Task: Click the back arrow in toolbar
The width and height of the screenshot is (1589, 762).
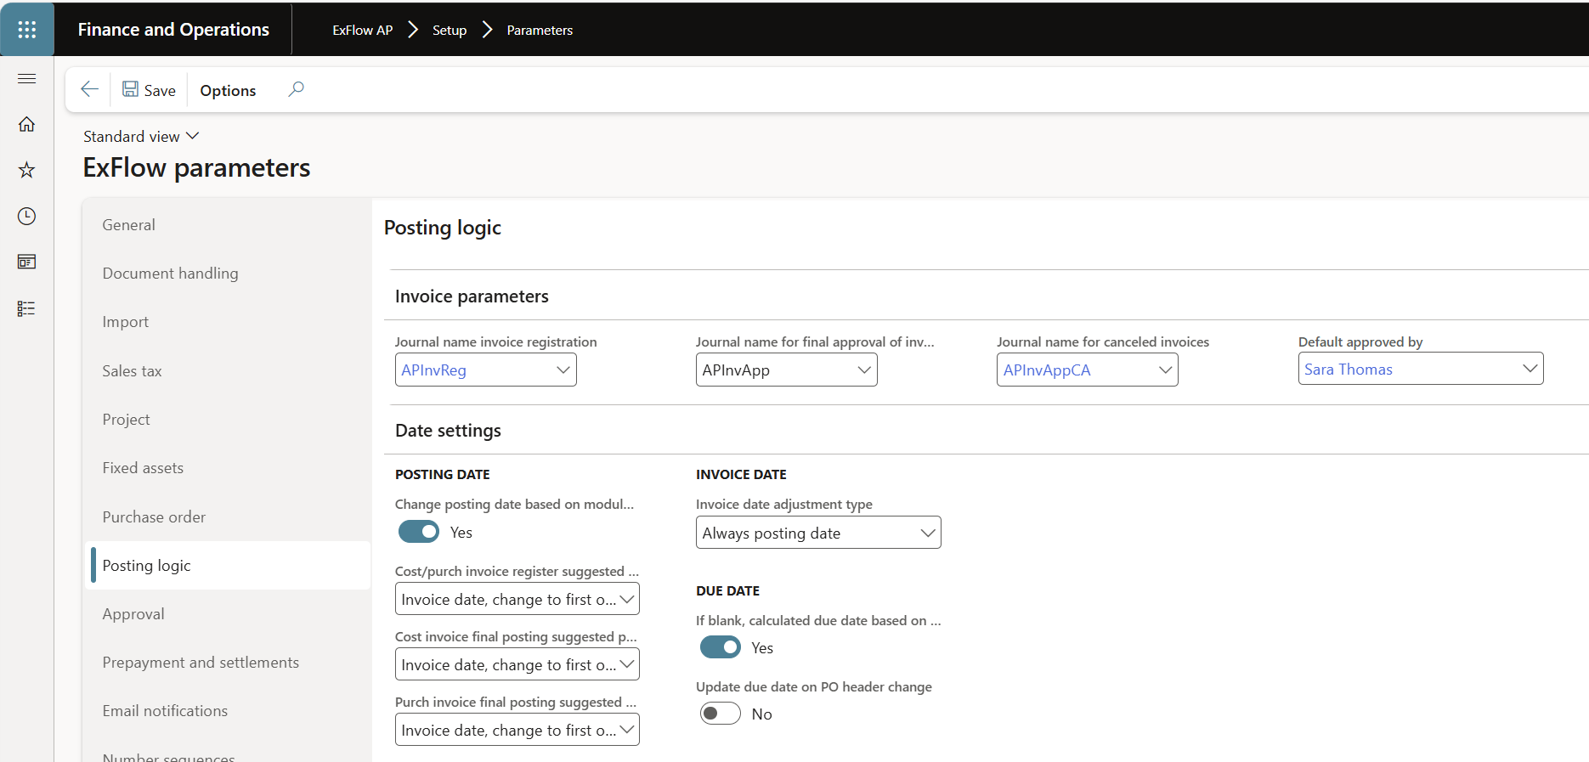Action: (x=89, y=89)
